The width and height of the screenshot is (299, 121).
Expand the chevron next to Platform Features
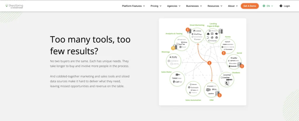pyautogui.click(x=144, y=6)
